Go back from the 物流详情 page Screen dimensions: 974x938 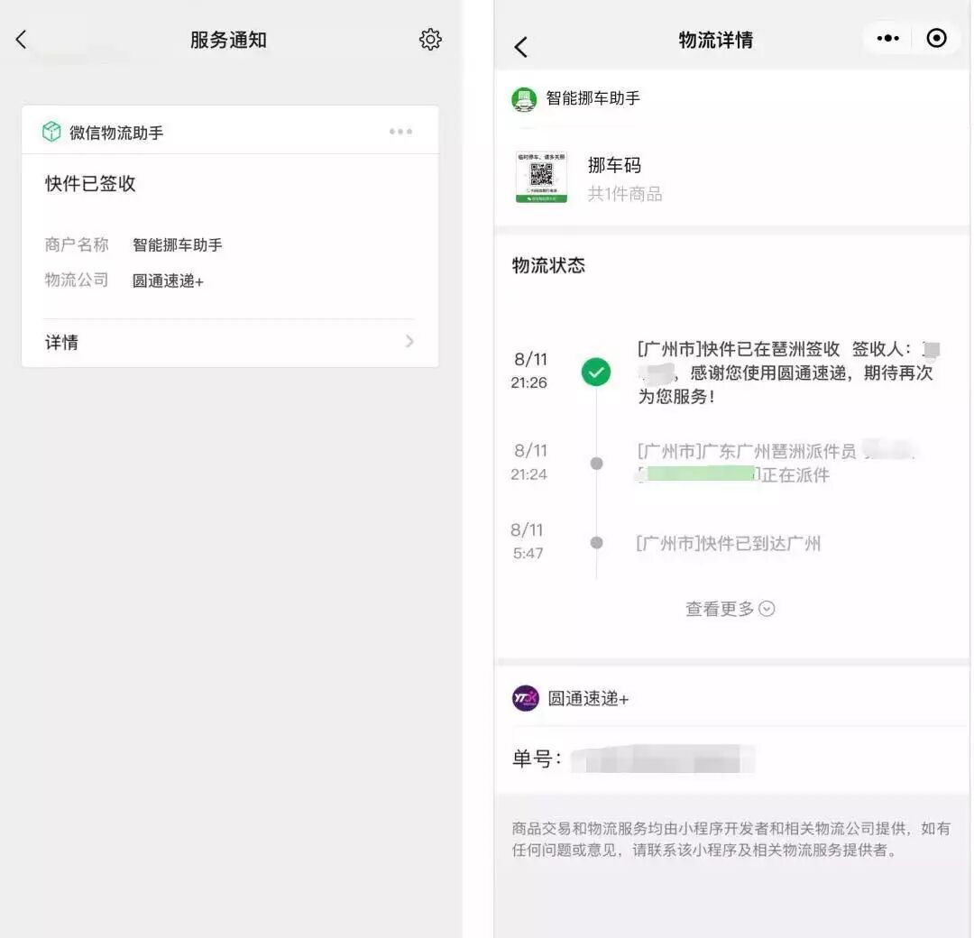[x=521, y=47]
